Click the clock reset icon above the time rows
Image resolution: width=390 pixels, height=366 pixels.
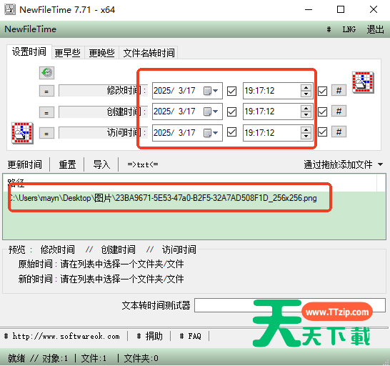click(46, 73)
